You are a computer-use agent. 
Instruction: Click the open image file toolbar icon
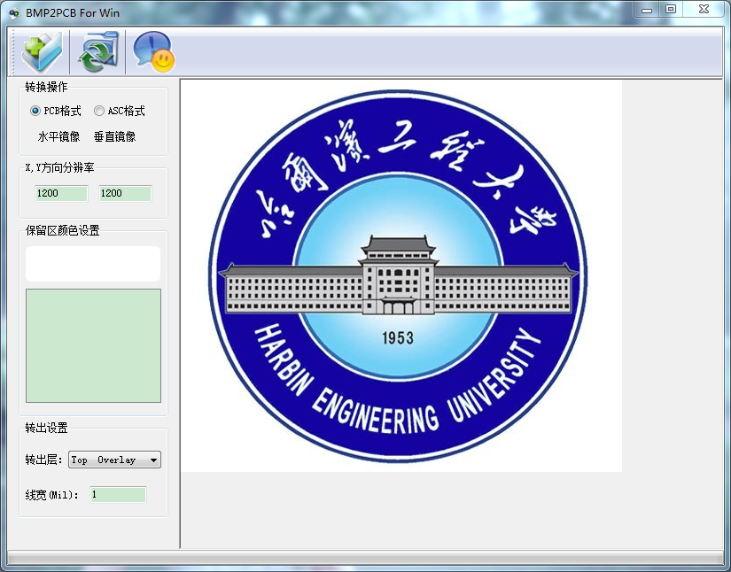click(42, 51)
